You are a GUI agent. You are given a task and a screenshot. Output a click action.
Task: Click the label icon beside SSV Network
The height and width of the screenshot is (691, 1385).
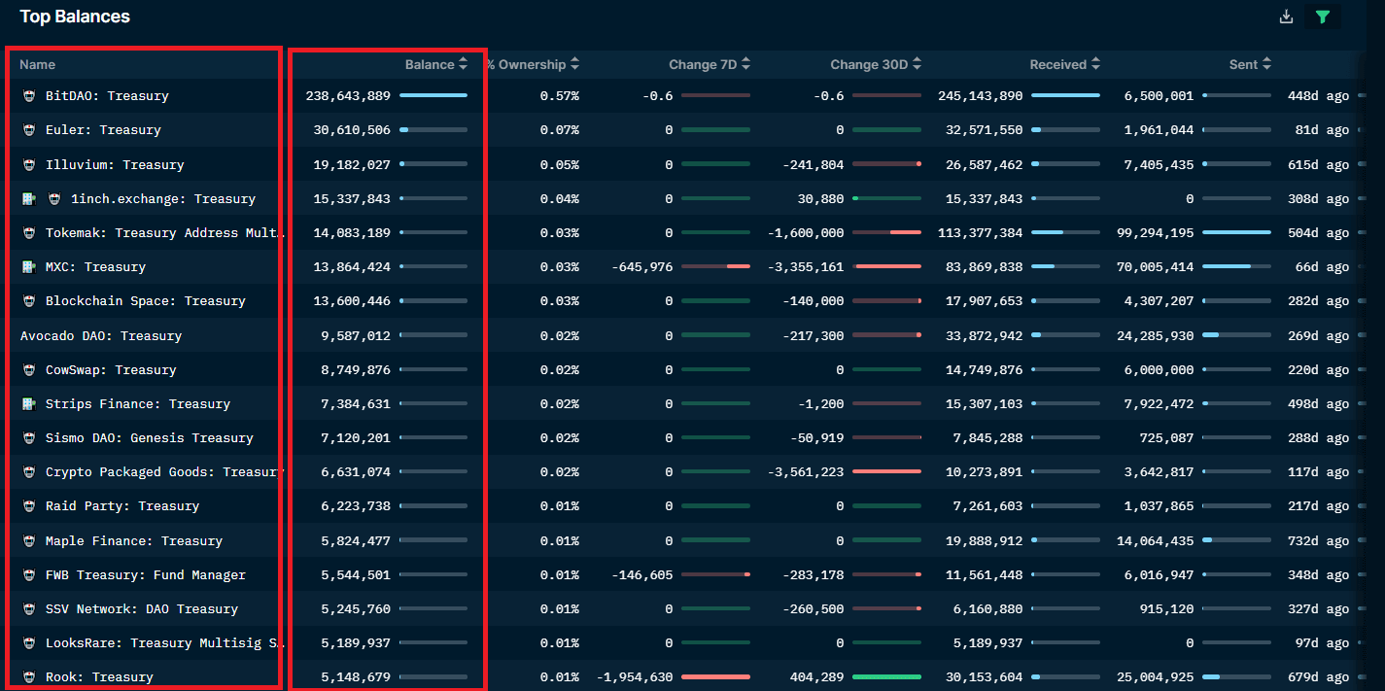coord(28,609)
